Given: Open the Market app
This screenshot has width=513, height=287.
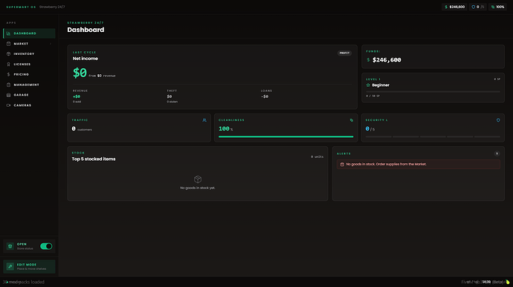Looking at the screenshot, I should 29,44.
